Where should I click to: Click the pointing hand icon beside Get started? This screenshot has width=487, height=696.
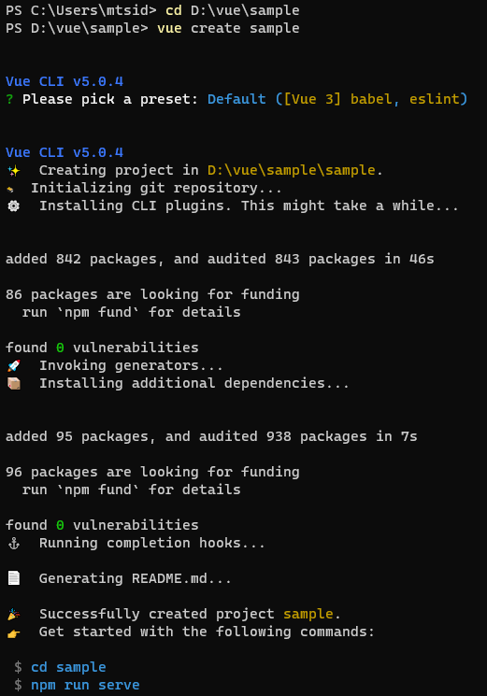click(x=14, y=633)
